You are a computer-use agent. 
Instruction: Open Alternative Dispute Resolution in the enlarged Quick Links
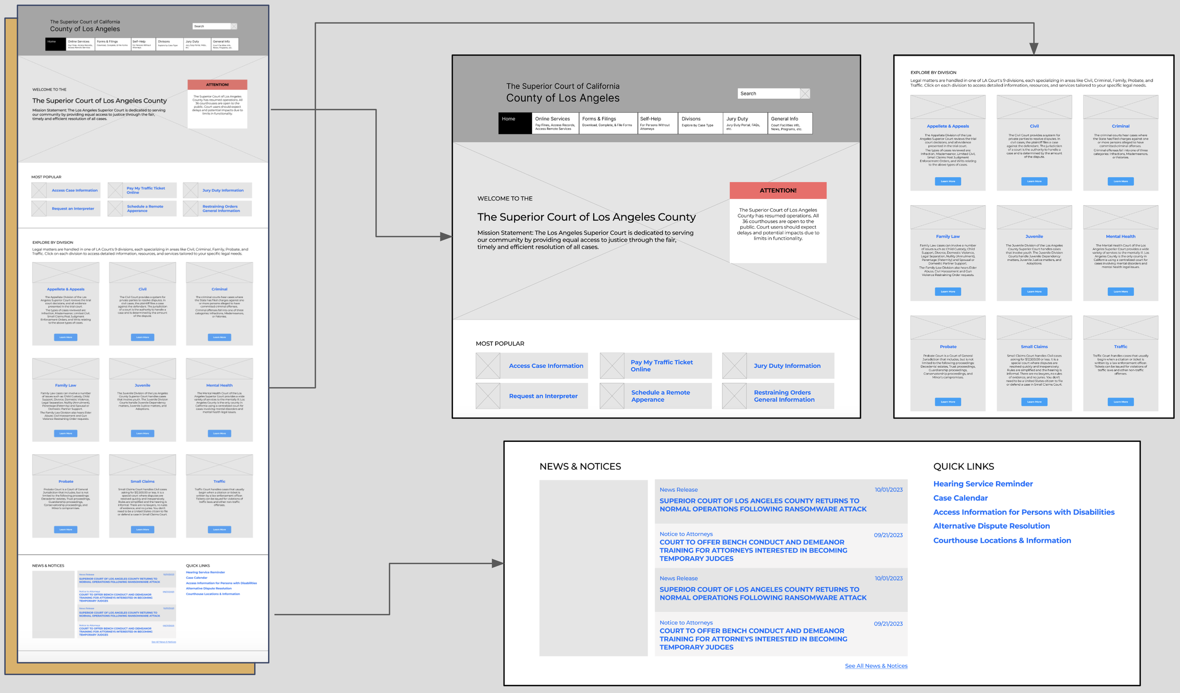coord(991,526)
